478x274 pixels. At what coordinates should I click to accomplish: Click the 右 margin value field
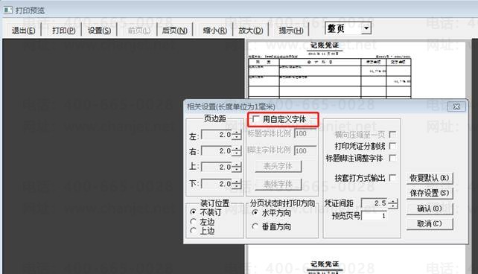217,151
